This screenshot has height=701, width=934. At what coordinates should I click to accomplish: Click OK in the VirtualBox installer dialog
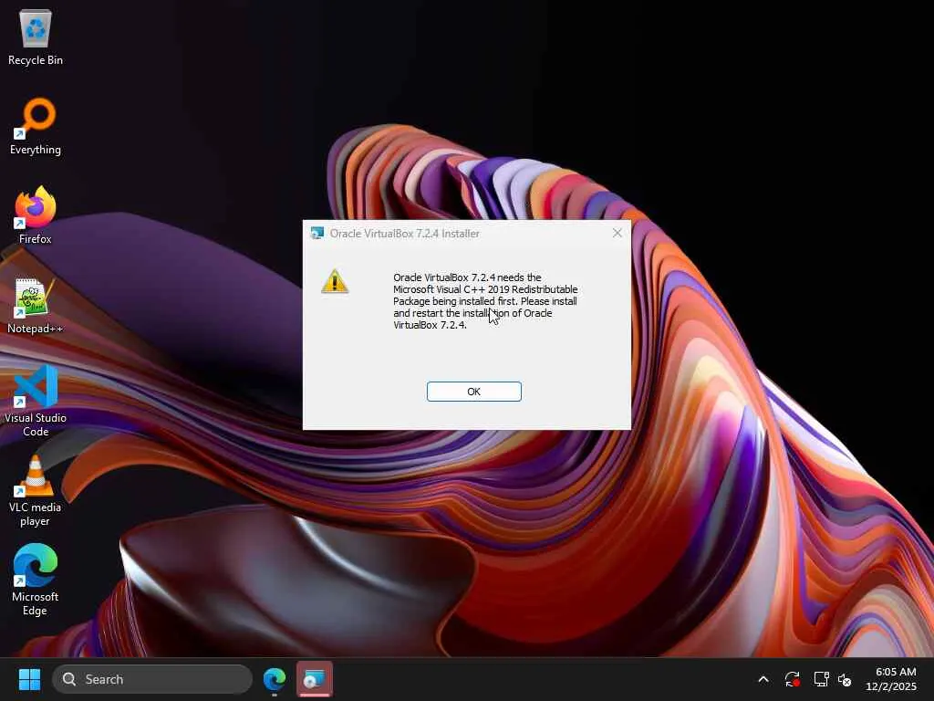pos(473,392)
